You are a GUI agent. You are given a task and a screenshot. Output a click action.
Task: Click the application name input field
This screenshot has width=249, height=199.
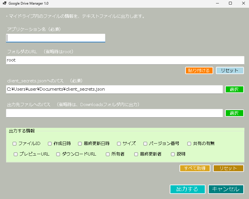(56, 38)
